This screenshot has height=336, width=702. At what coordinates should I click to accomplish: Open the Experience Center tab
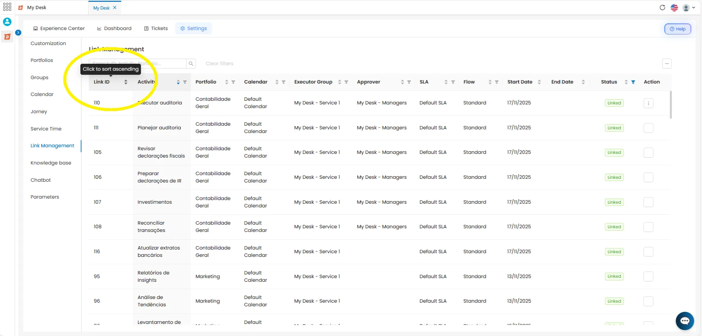59,29
